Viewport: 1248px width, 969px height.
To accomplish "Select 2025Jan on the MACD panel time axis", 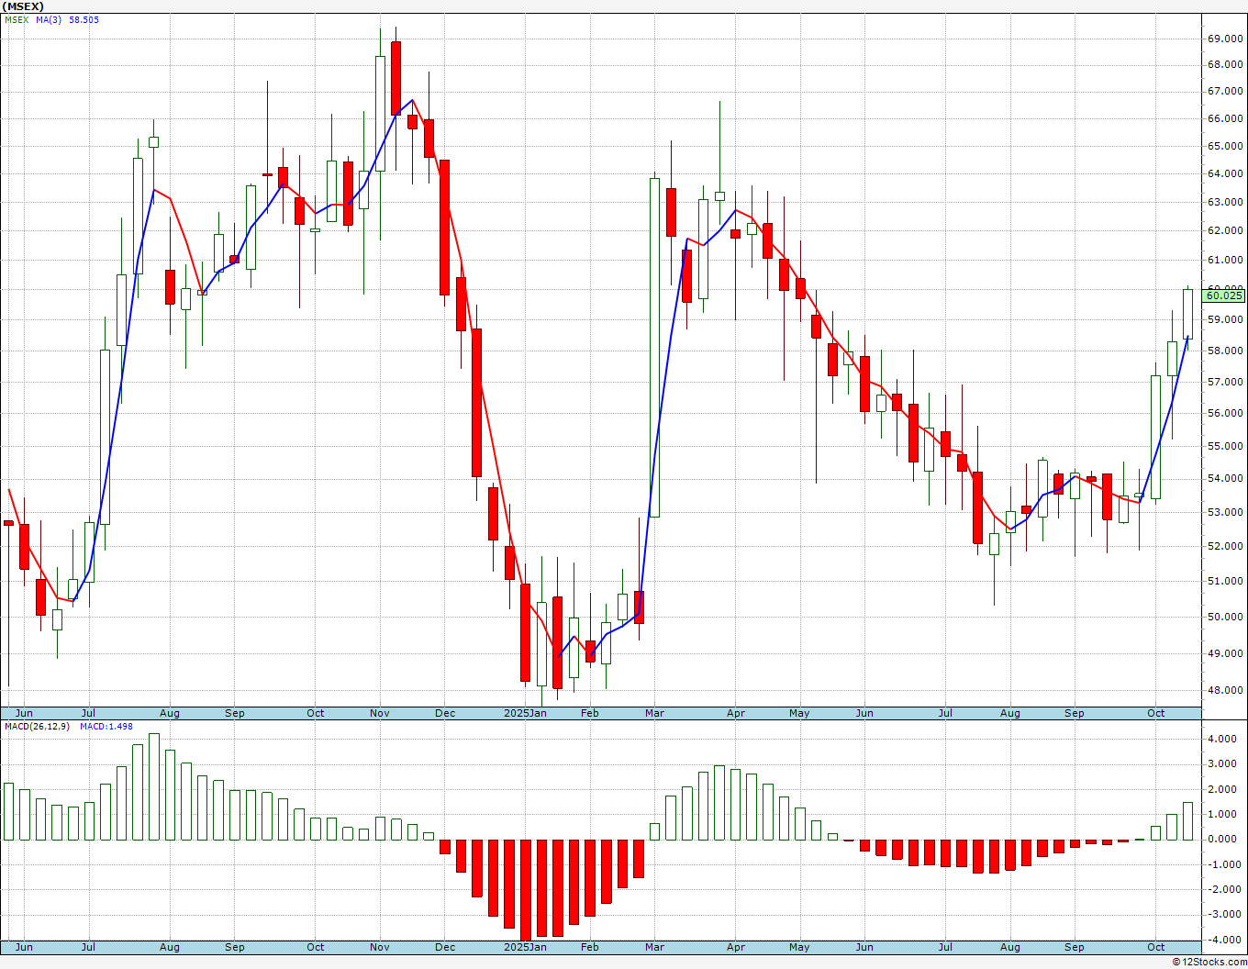I will (x=526, y=947).
